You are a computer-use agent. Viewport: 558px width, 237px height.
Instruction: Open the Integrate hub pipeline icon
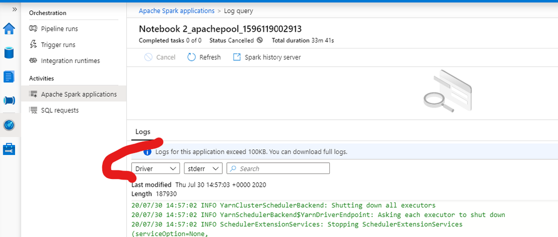click(9, 101)
